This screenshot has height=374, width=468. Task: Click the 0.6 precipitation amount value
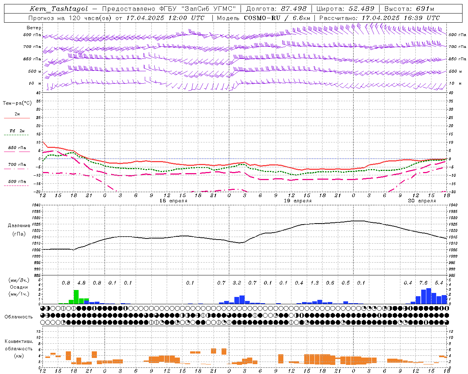(330, 283)
